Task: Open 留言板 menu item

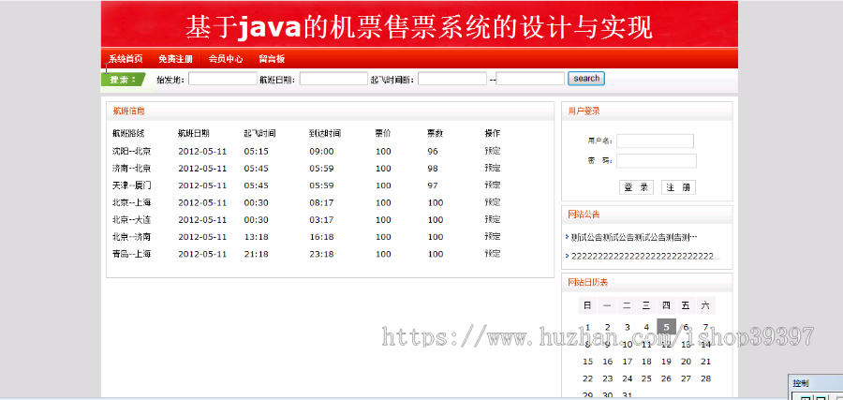Action: click(272, 59)
